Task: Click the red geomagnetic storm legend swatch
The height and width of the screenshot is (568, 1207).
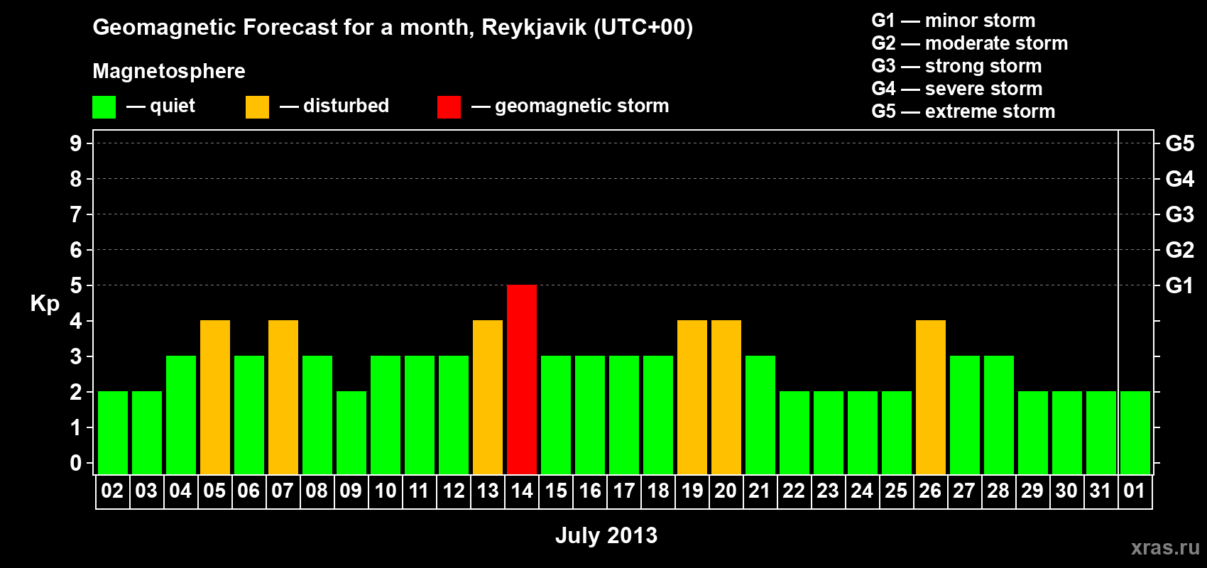Action: pos(449,107)
